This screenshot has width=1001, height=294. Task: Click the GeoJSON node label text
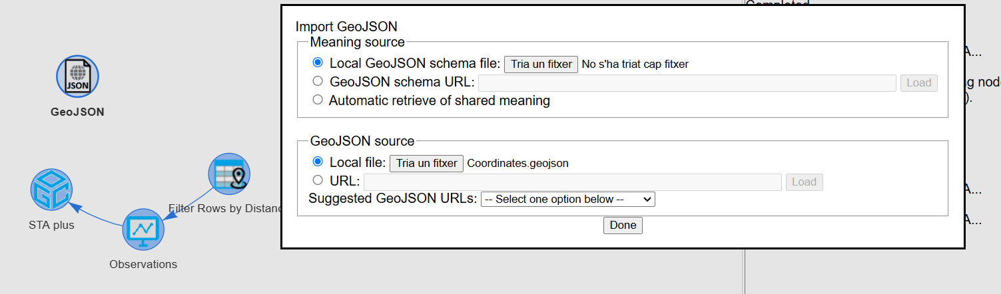coord(77,112)
